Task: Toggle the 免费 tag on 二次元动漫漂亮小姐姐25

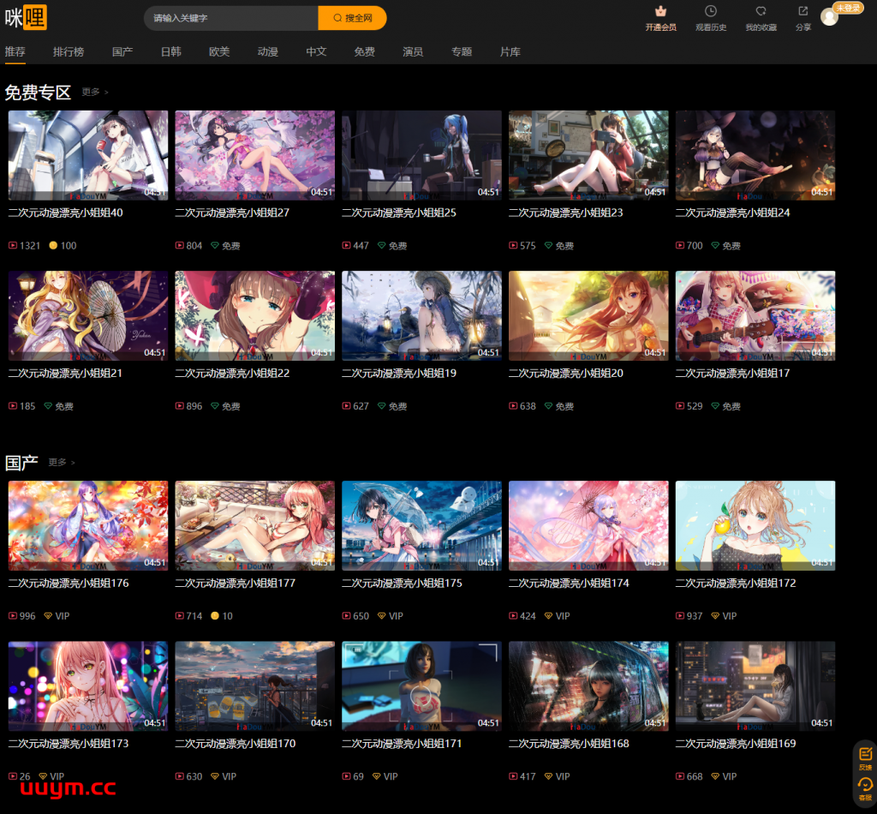Action: coord(393,245)
